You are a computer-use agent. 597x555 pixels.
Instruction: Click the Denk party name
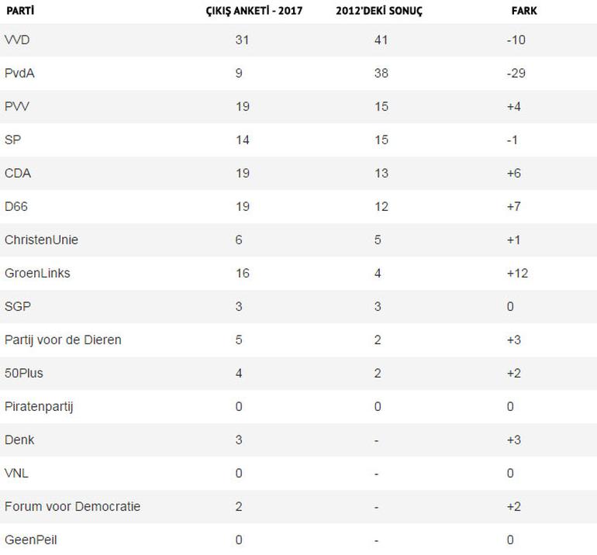click(19, 440)
